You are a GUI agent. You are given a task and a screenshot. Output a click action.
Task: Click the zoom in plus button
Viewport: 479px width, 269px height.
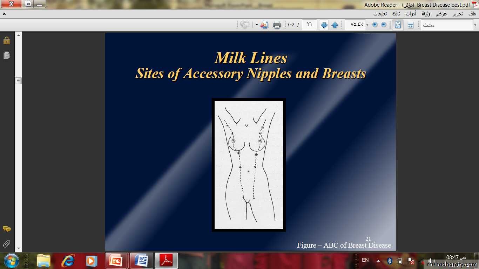[x=375, y=25]
